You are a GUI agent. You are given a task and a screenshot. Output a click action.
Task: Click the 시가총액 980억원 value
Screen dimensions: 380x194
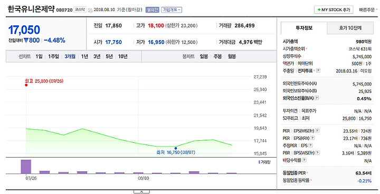(364, 42)
